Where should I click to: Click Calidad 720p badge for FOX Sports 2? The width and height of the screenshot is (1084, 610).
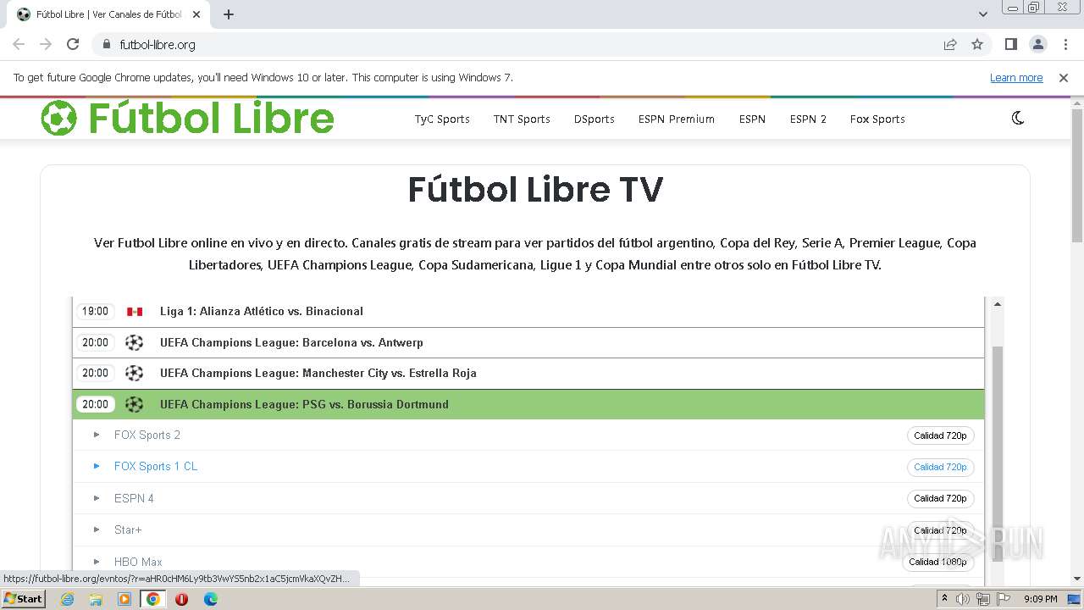(x=940, y=435)
